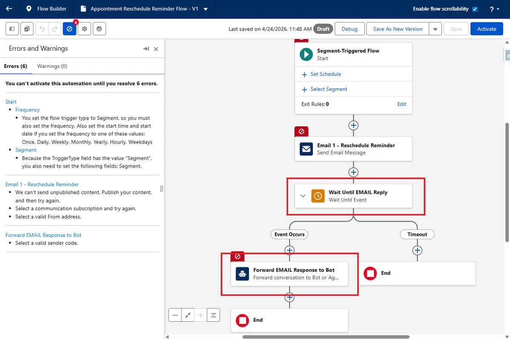Screen dimensions: 510x339
Task: Click error badge on Email 1 element
Action: pyautogui.click(x=301, y=132)
